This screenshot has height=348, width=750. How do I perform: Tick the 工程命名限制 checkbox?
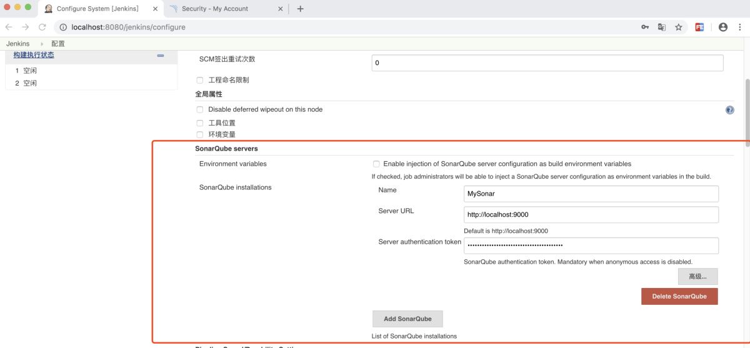200,80
